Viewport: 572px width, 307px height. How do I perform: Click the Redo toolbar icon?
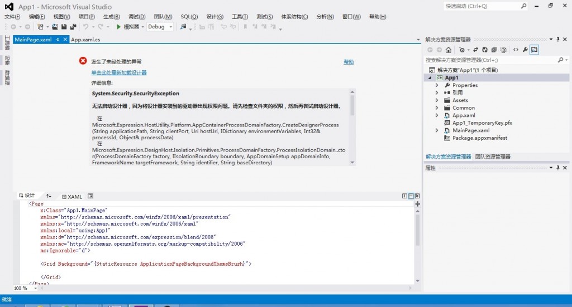101,27
